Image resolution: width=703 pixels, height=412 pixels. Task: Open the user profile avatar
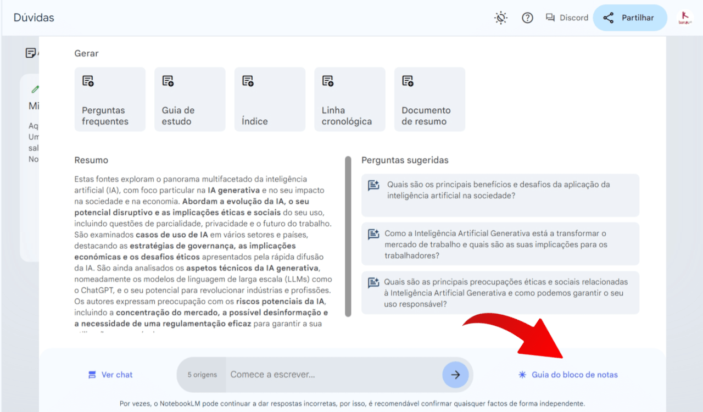(x=685, y=18)
